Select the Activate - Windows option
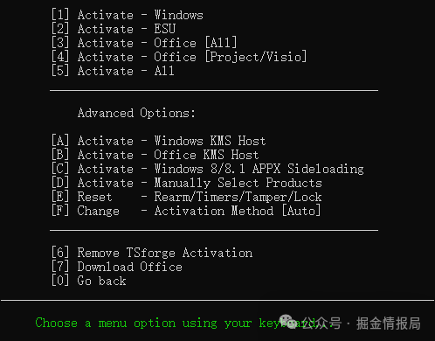The height and width of the screenshot is (341, 435). (x=128, y=15)
